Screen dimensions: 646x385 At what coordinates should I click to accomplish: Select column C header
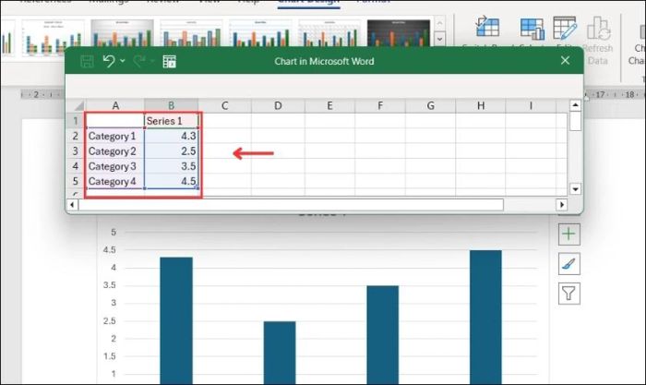225,105
